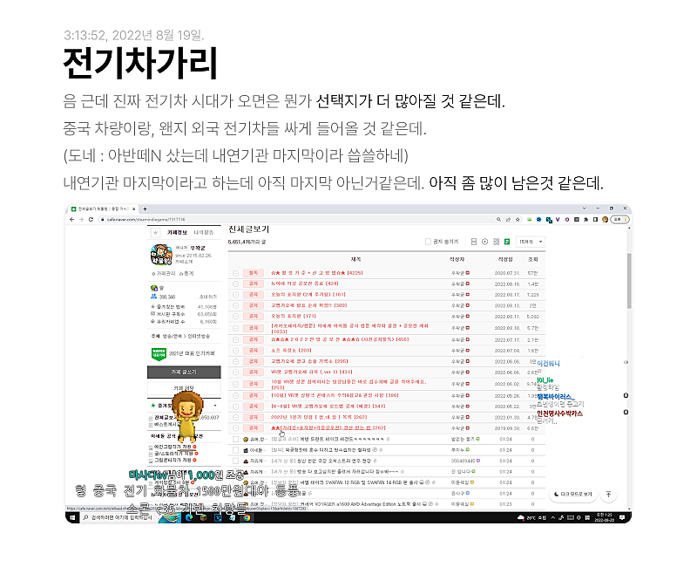The image size is (697, 567).
Task: Open the SWAFAN 12 RGB post
Action: [x=344, y=482]
